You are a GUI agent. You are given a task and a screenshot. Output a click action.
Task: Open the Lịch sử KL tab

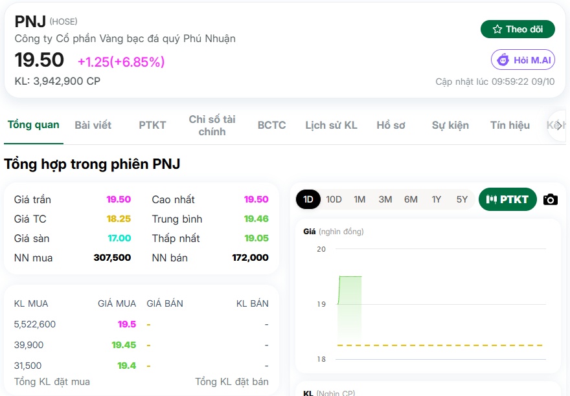[x=331, y=125]
